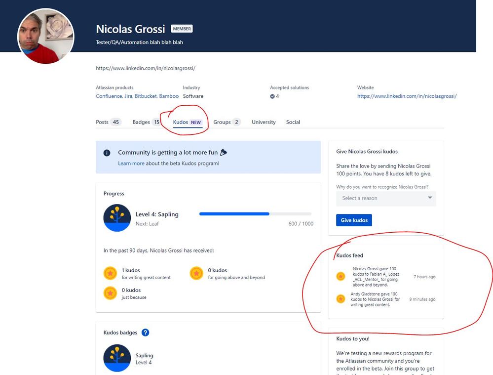Viewport: 493px width, 375px height.
Task: Open the Jira product link
Action: tap(129, 96)
